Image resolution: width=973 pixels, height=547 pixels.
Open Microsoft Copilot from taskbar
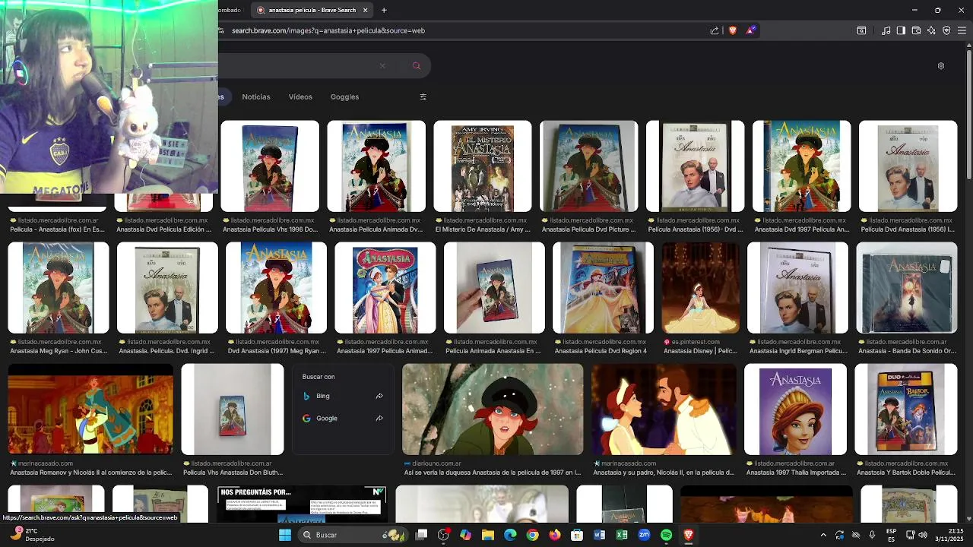[x=466, y=535]
